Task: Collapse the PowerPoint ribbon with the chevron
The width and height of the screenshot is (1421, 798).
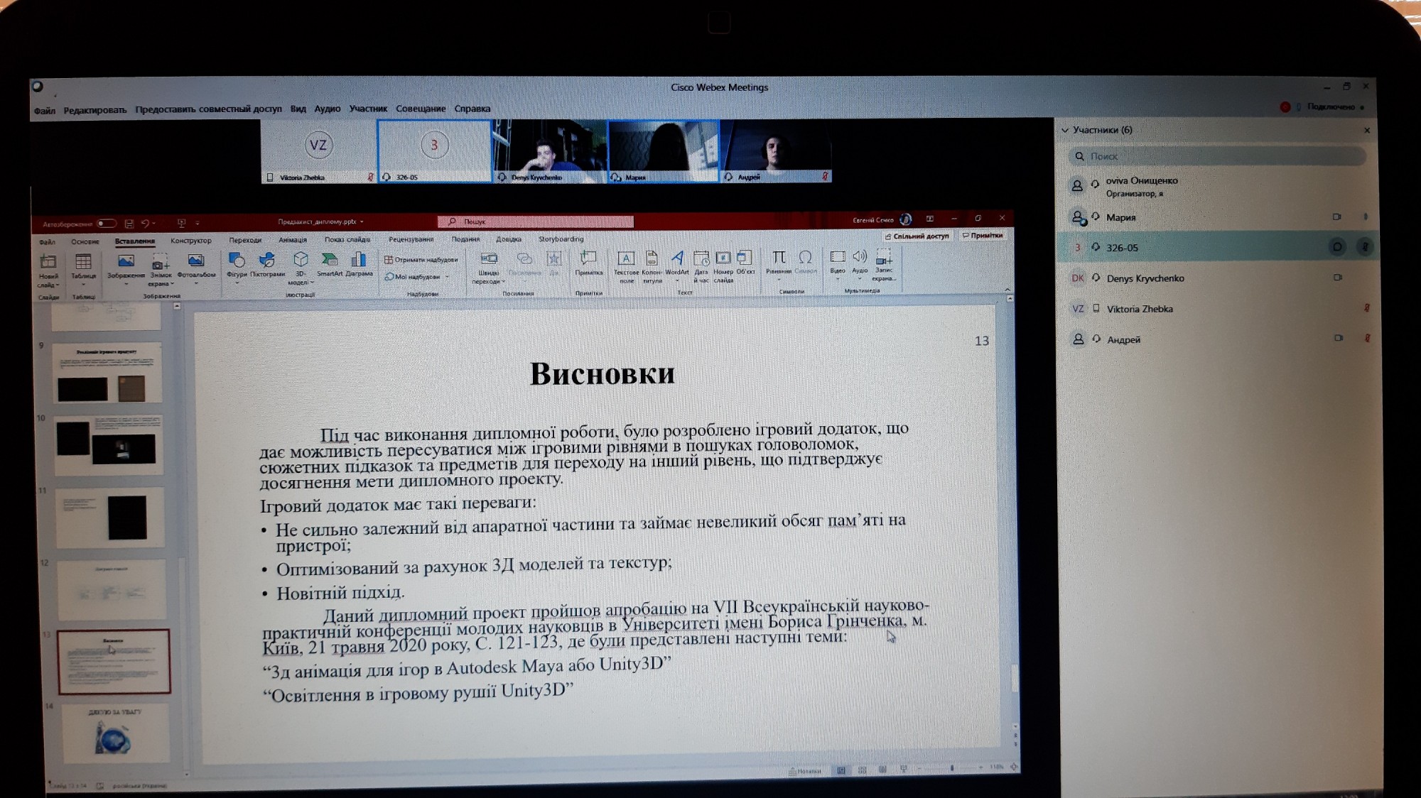Action: pyautogui.click(x=1007, y=290)
